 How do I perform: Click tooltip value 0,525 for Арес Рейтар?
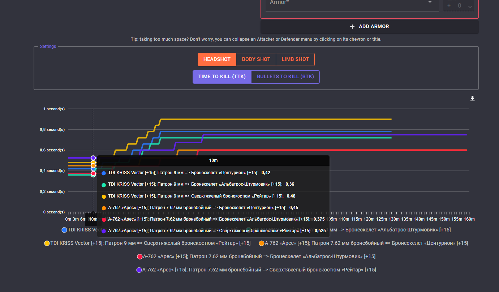[x=320, y=231]
